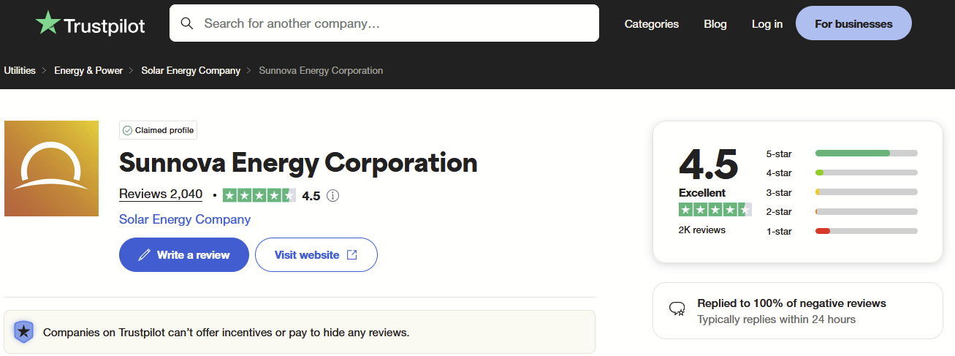Image resolution: width=955 pixels, height=356 pixels.
Task: Click the info icon beside 4.5 rating
Action: pos(332,196)
